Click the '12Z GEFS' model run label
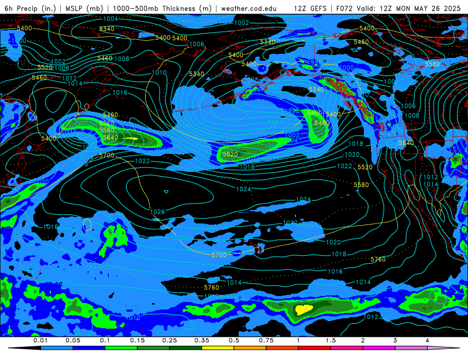Screen dimensions: 468x351 coord(311,8)
